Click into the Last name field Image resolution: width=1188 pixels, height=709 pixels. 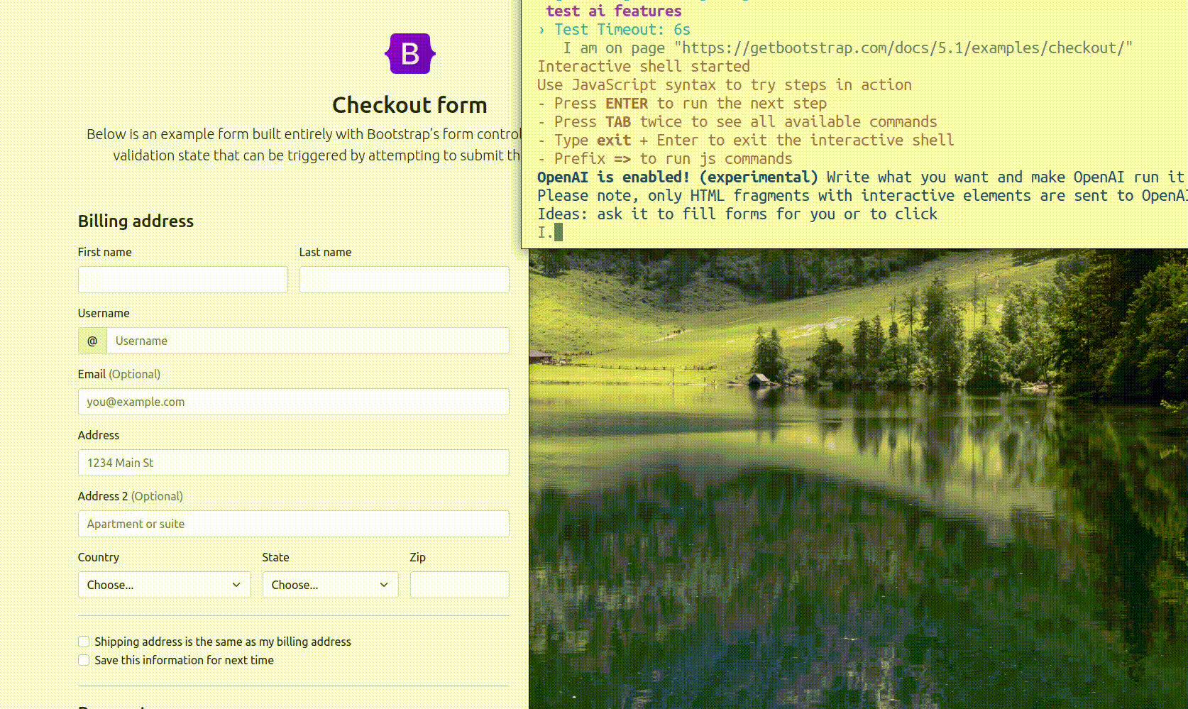coord(404,280)
